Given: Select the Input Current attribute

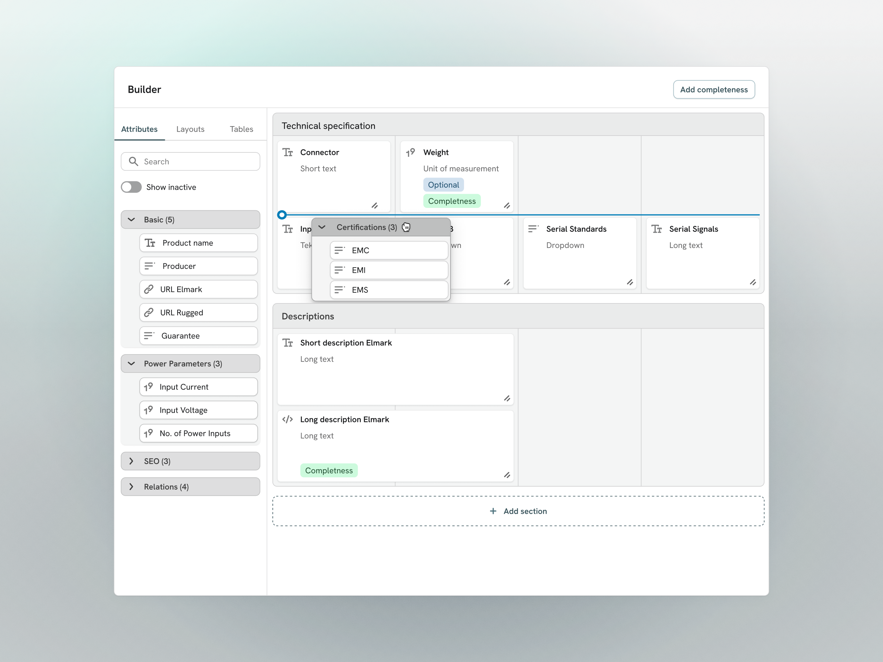Looking at the screenshot, I should coord(198,387).
